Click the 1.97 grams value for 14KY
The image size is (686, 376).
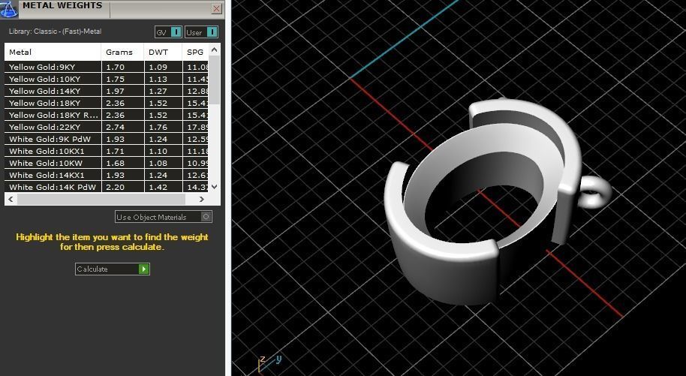coord(115,91)
